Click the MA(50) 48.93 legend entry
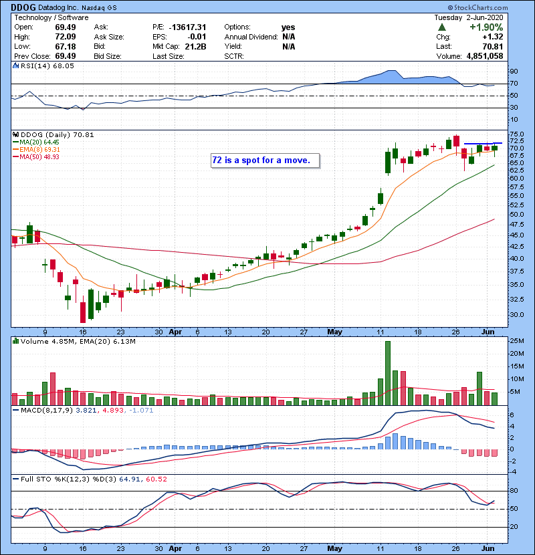 [x=37, y=156]
